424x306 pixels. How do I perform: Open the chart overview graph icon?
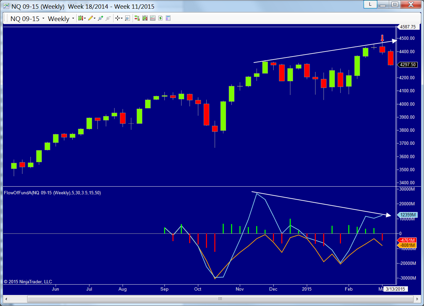152,18
